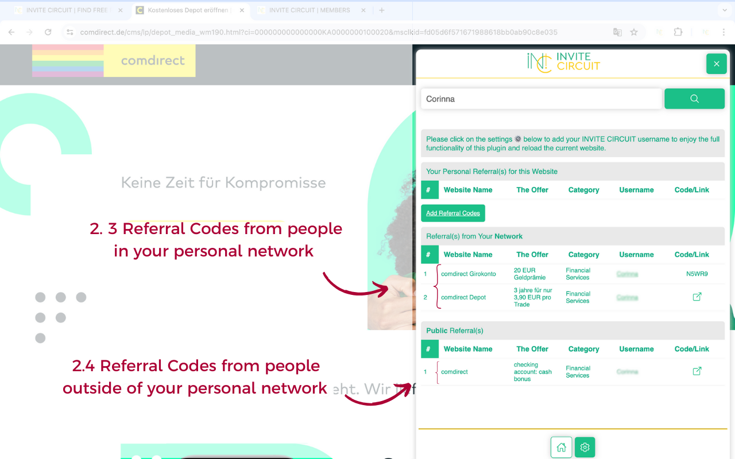The height and width of the screenshot is (459, 735).
Task: Click the browser forward arrow
Action: [x=30, y=32]
